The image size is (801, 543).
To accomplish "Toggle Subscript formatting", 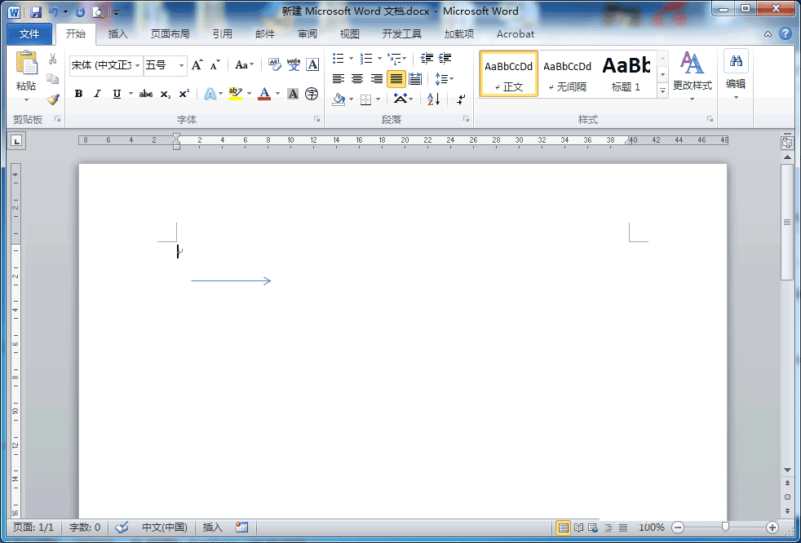I will pyautogui.click(x=165, y=94).
